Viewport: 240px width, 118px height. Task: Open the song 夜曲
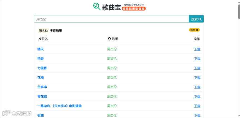click(41, 115)
